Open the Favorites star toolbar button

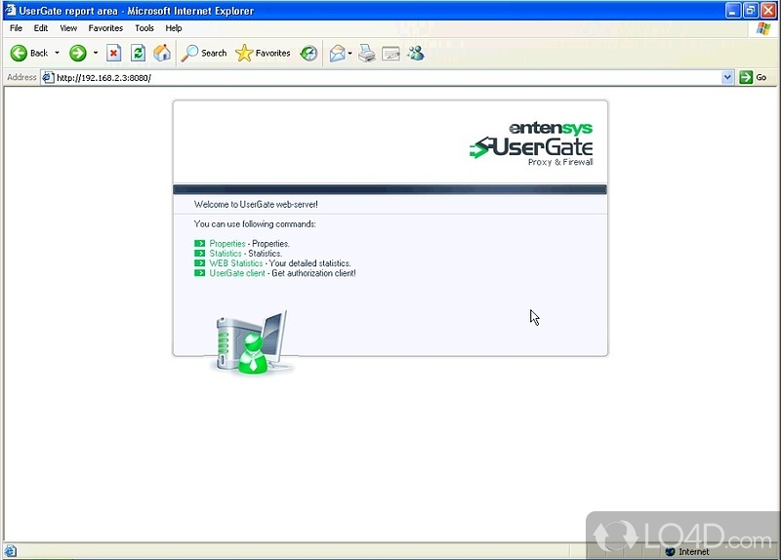tap(263, 53)
